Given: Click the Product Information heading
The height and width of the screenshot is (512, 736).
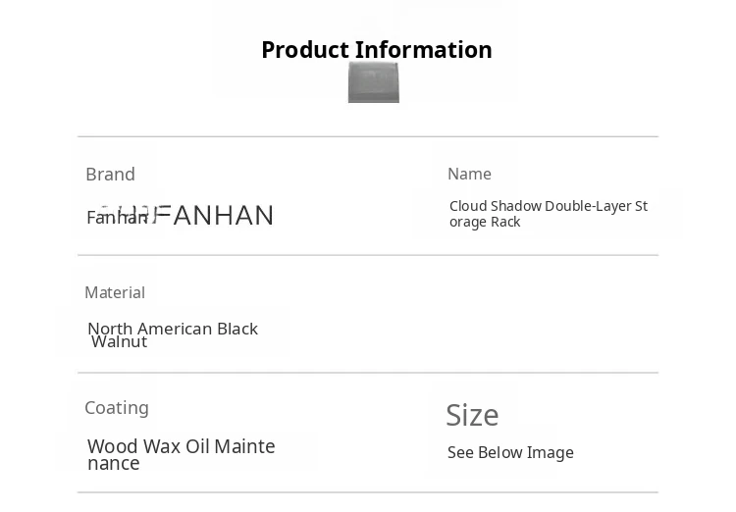Looking at the screenshot, I should 377,50.
